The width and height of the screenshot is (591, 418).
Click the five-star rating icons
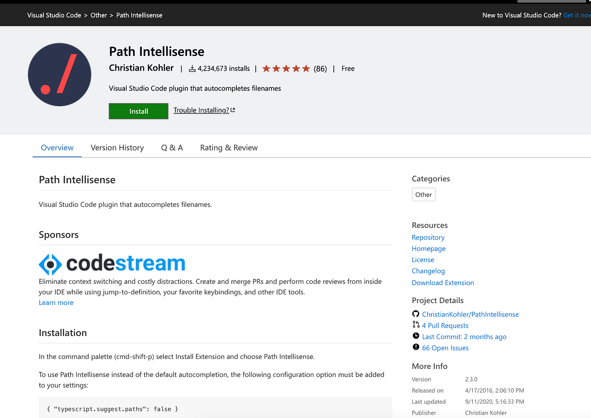[x=286, y=68]
